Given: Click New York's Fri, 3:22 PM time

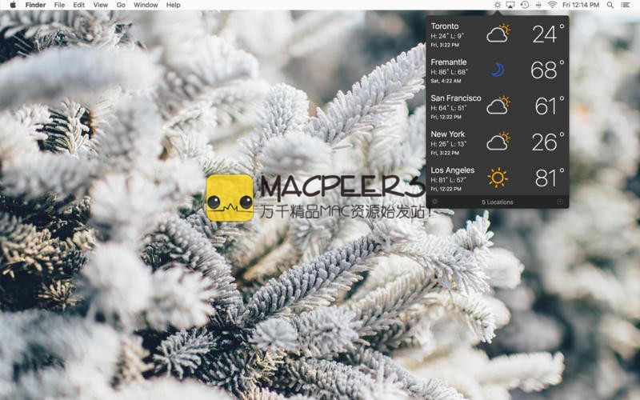Looking at the screenshot, I should pyautogui.click(x=445, y=153).
